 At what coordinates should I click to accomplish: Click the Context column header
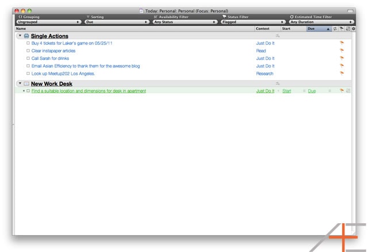click(x=267, y=29)
